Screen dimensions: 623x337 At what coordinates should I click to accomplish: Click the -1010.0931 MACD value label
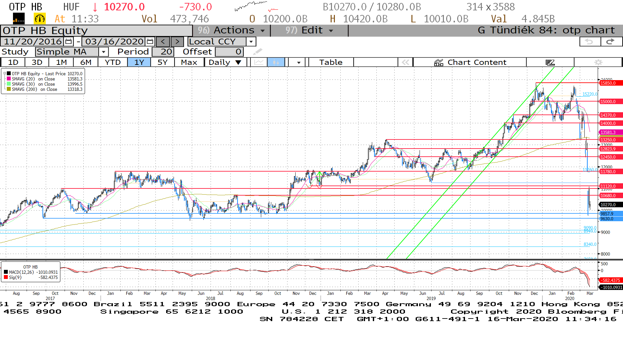pyautogui.click(x=611, y=287)
